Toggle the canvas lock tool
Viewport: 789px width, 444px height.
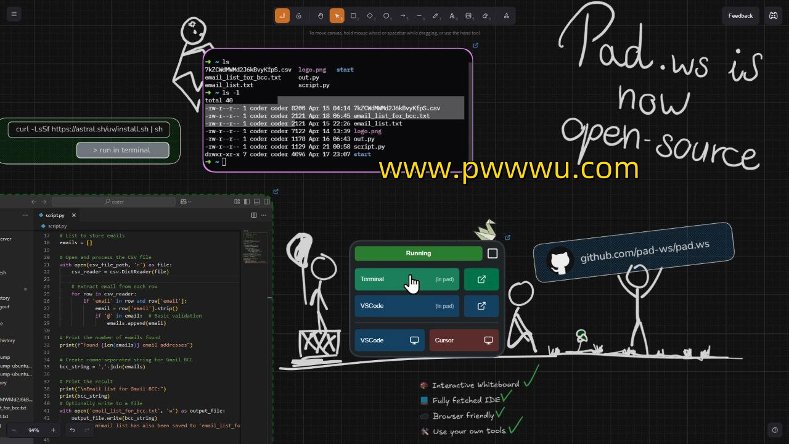[299, 15]
